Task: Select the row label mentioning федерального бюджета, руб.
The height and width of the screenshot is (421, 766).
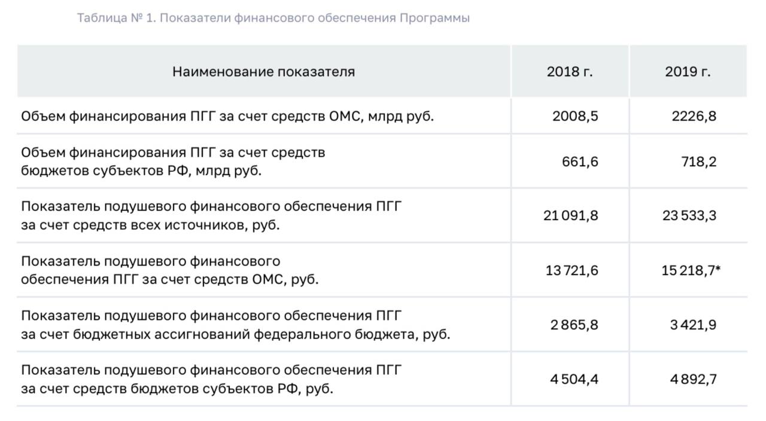Action: tap(235, 325)
